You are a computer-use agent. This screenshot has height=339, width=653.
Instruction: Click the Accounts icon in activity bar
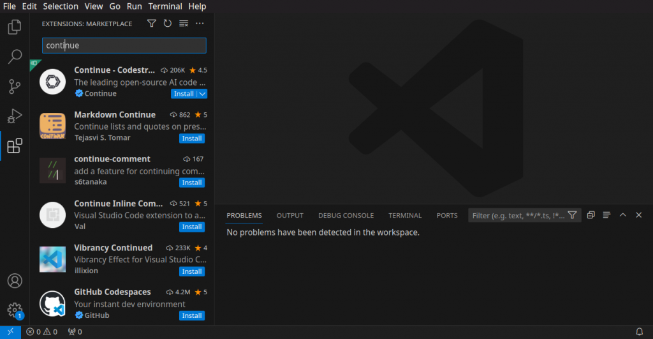14,281
